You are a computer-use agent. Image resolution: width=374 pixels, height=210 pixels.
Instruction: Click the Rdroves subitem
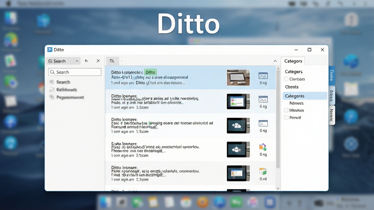pos(297,103)
